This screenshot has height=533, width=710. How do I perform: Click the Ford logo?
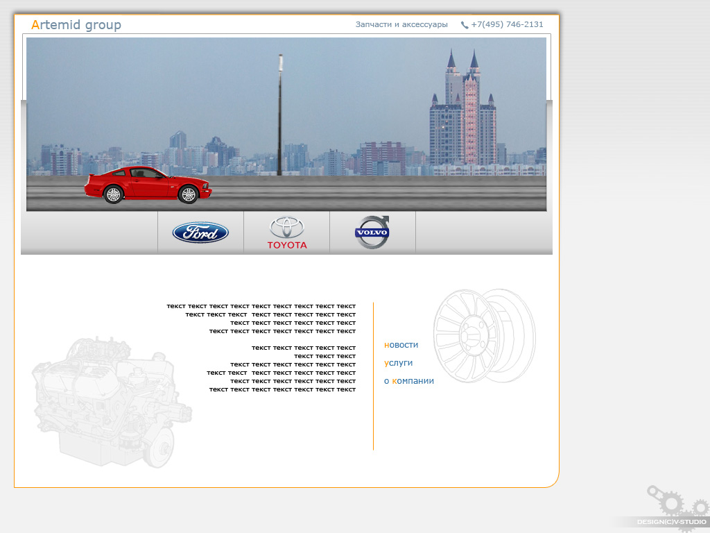pyautogui.click(x=200, y=232)
